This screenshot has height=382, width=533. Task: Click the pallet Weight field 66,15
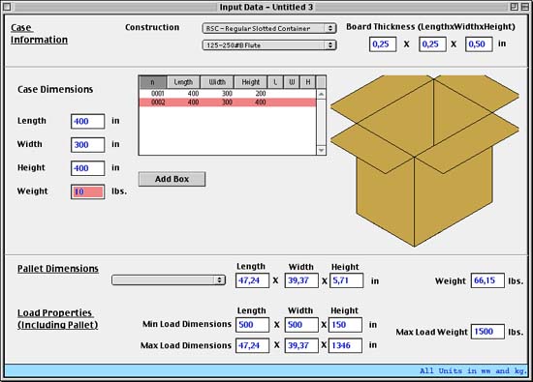[487, 280]
